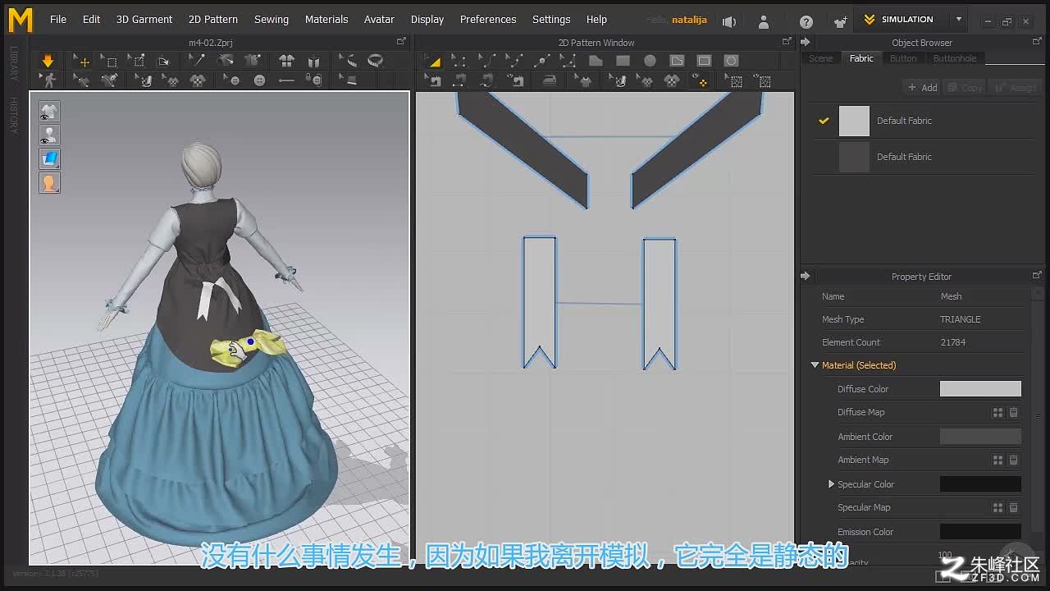Choose the Internal Rectangle tool
The height and width of the screenshot is (591, 1050).
click(704, 61)
